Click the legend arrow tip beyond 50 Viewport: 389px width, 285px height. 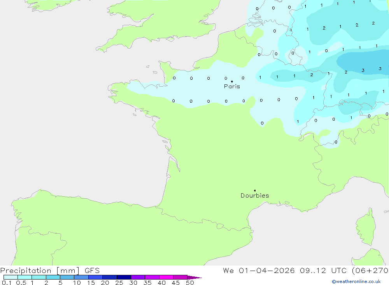[195, 278]
